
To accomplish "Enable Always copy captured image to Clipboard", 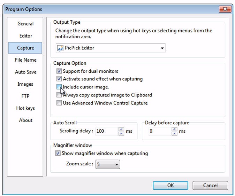I will pyautogui.click(x=59, y=95).
